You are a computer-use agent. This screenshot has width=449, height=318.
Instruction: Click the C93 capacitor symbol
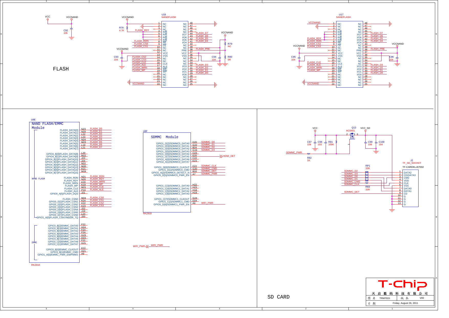click(122, 58)
